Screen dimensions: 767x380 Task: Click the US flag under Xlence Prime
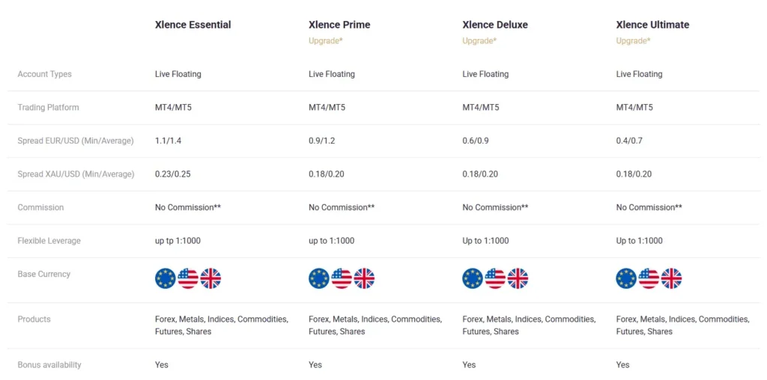coord(342,279)
